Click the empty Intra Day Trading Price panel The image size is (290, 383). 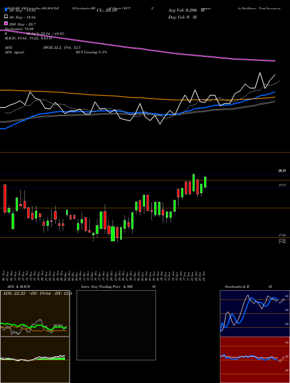coord(116,325)
